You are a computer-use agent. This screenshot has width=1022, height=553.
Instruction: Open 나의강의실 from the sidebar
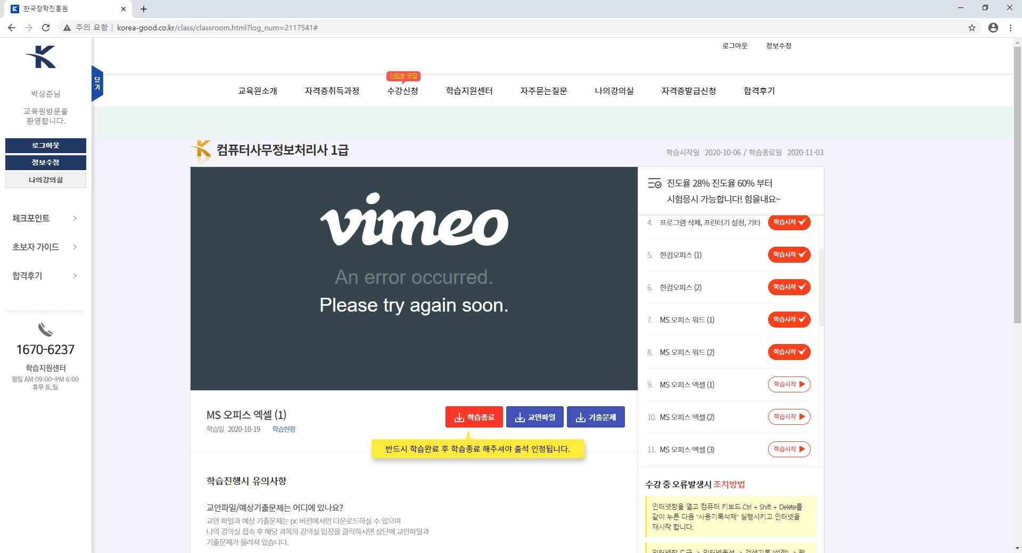point(46,180)
